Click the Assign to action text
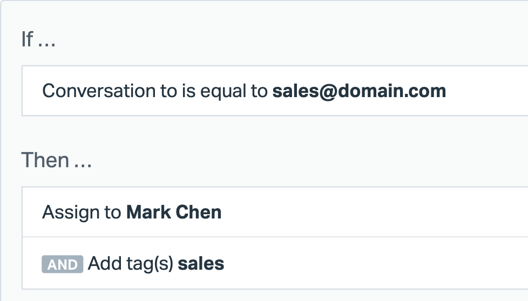 [x=82, y=212]
